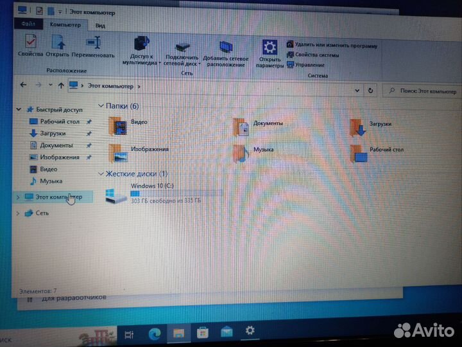This screenshot has width=462, height=347.
Task: Click Этот компьютер in address bar
Action: tap(110, 86)
